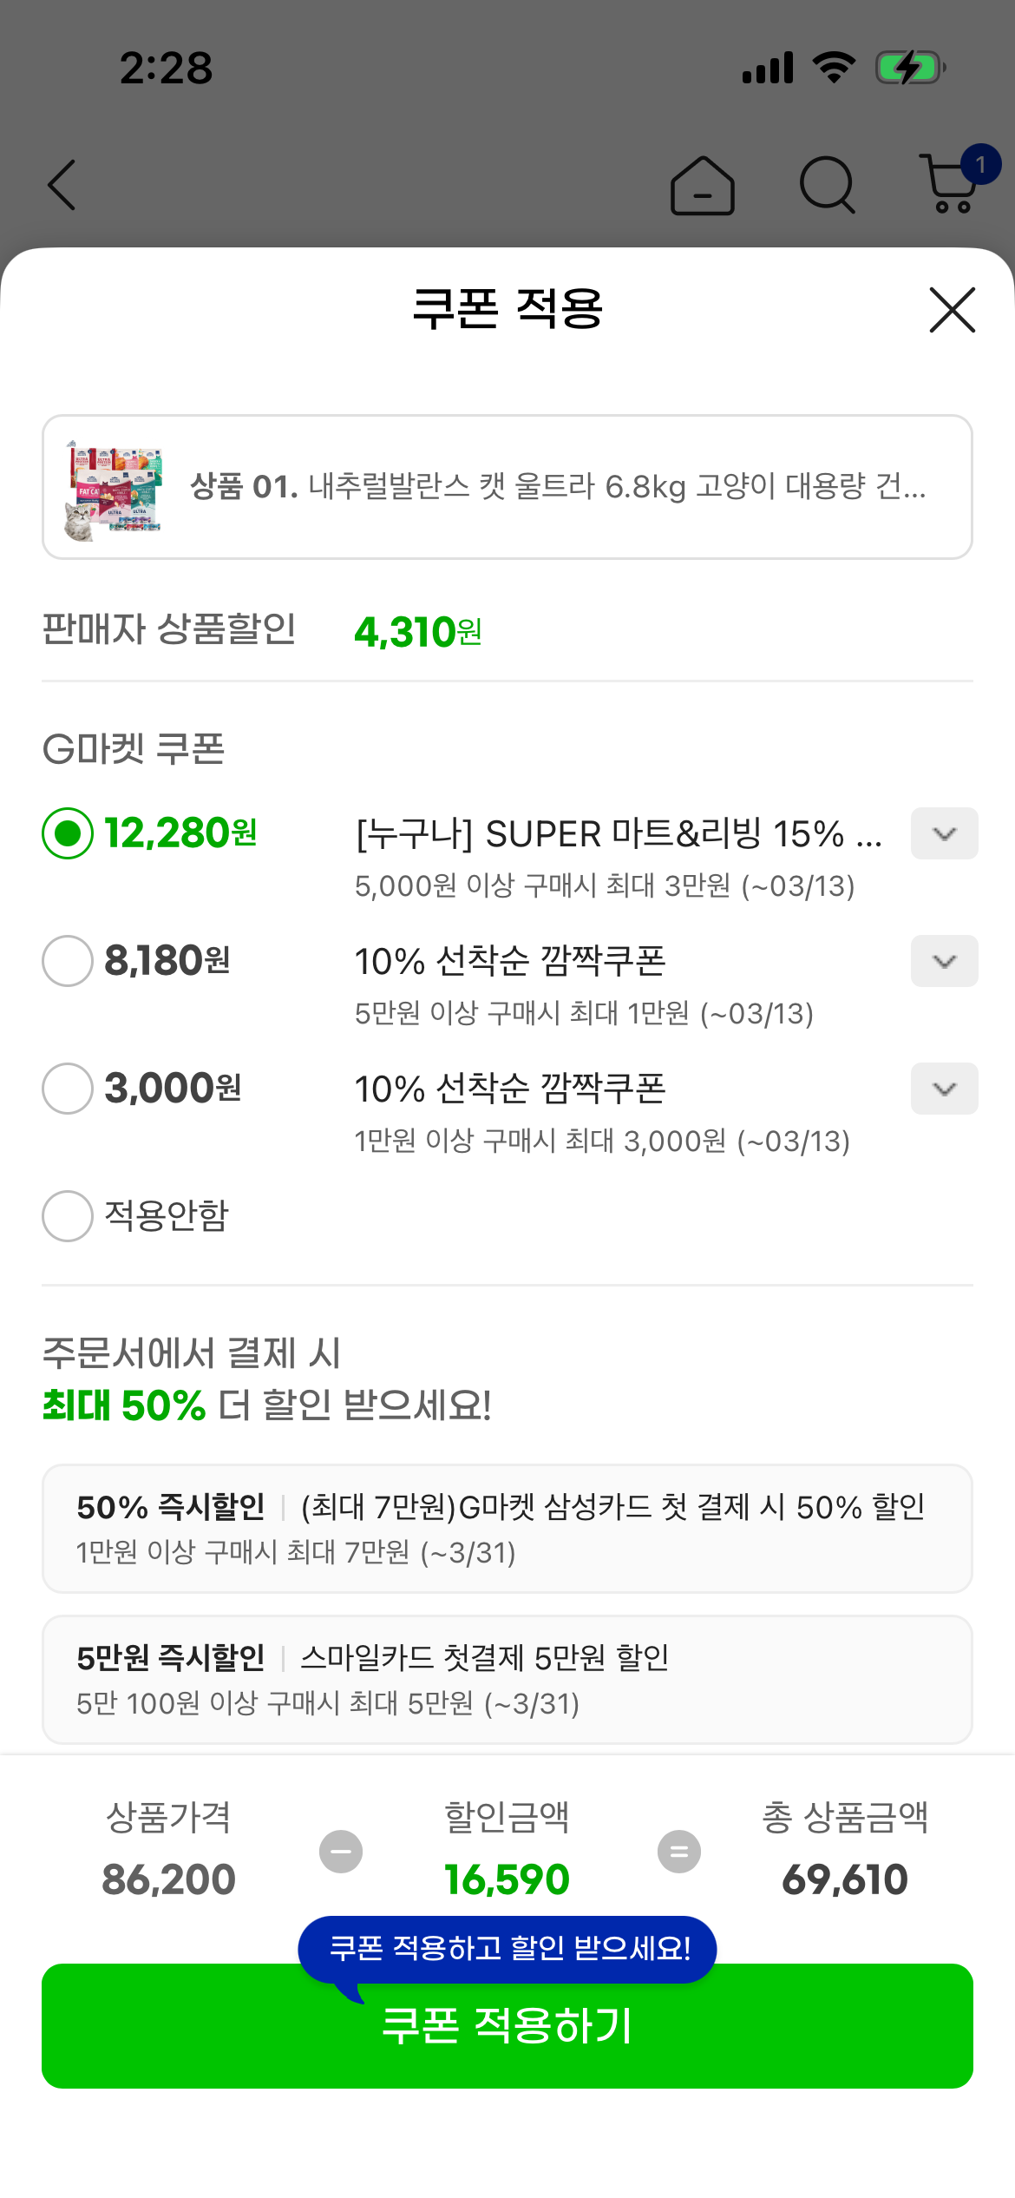Tap the back arrow icon
The width and height of the screenshot is (1015, 2198).
coord(62,185)
